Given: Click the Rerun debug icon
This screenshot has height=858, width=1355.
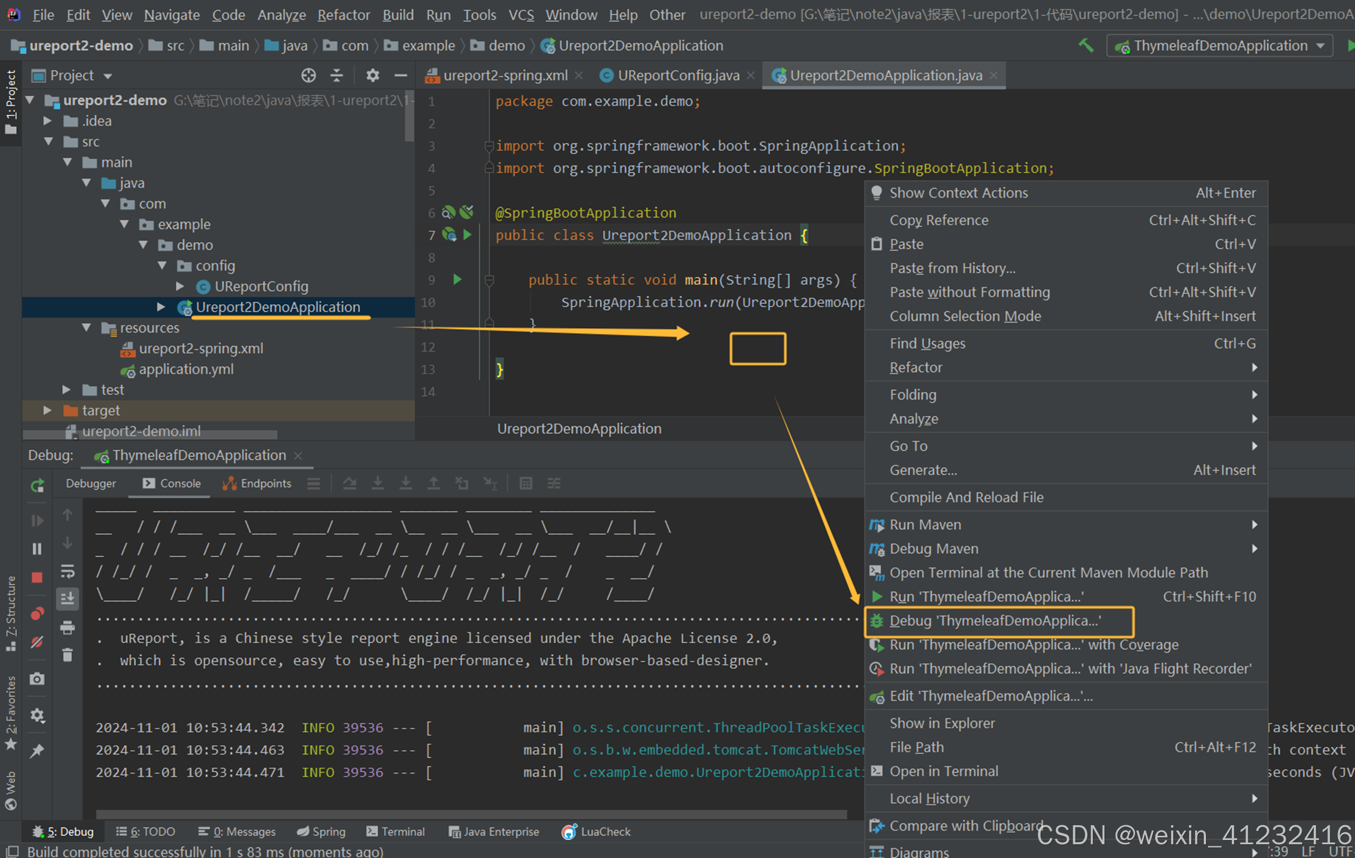Looking at the screenshot, I should pyautogui.click(x=37, y=485).
